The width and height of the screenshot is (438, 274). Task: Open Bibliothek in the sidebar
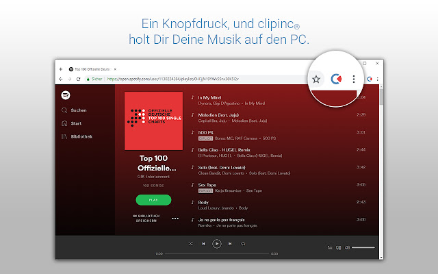77,136
